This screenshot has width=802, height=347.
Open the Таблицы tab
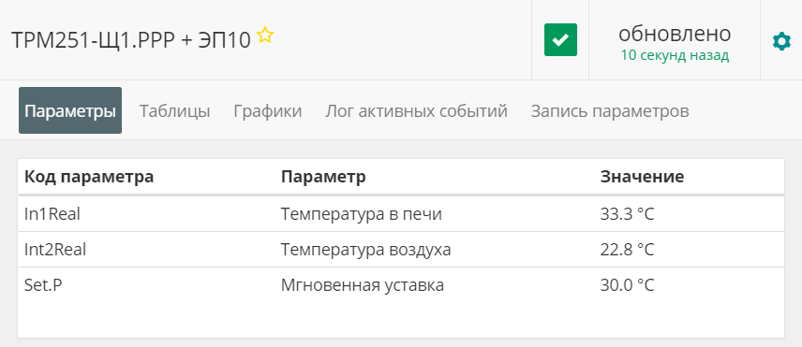tap(175, 110)
